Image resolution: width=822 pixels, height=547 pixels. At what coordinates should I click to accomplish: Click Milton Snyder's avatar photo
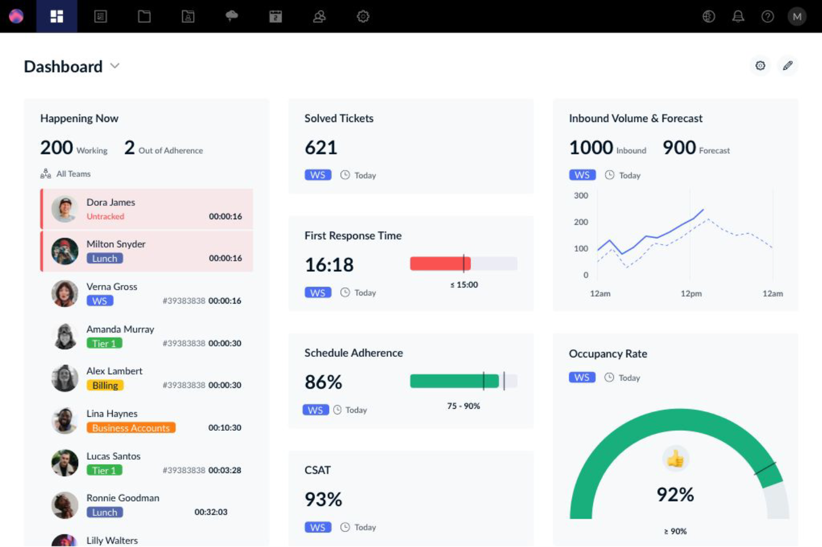pos(65,251)
